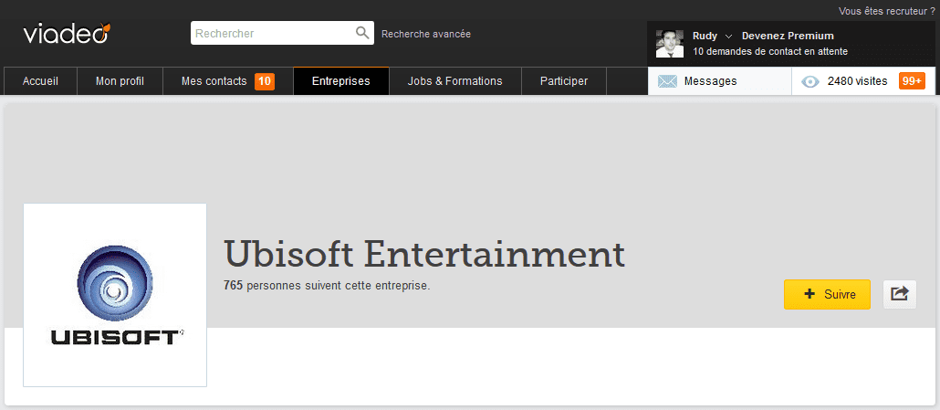Click the search magnifier icon

click(362, 33)
